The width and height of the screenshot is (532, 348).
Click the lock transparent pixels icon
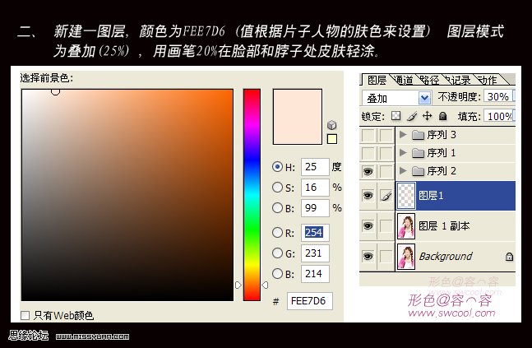pyautogui.click(x=396, y=116)
